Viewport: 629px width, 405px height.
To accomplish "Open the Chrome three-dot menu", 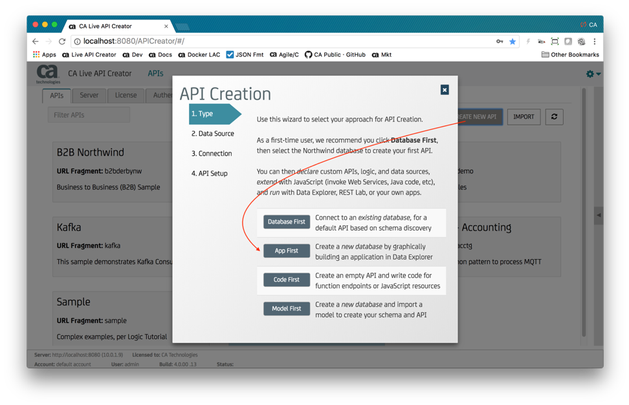I will point(595,41).
